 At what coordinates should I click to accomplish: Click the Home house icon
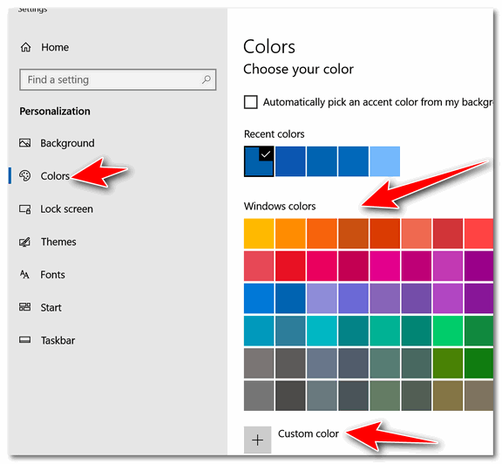26,47
